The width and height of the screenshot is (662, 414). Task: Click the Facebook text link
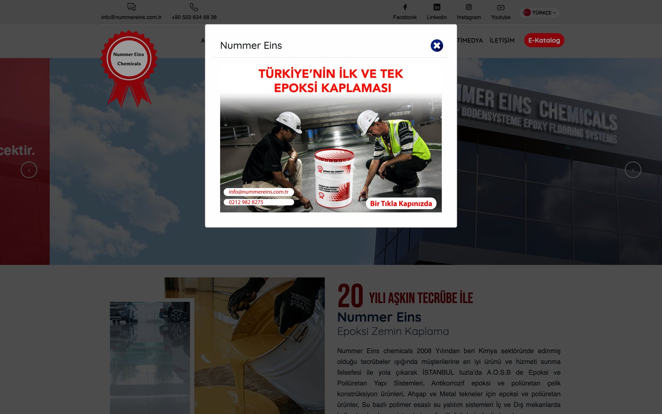[405, 17]
